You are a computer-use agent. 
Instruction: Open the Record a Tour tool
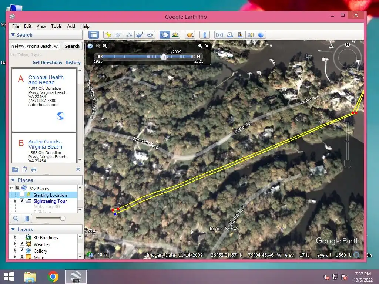click(150, 35)
